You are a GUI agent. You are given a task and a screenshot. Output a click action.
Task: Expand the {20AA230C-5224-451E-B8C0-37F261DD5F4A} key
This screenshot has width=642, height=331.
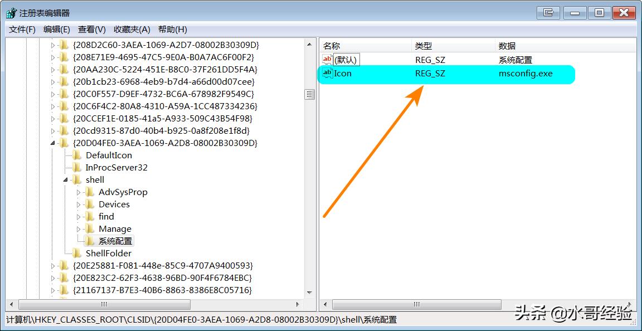tap(52, 70)
